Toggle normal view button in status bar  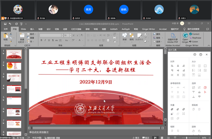[155, 138]
